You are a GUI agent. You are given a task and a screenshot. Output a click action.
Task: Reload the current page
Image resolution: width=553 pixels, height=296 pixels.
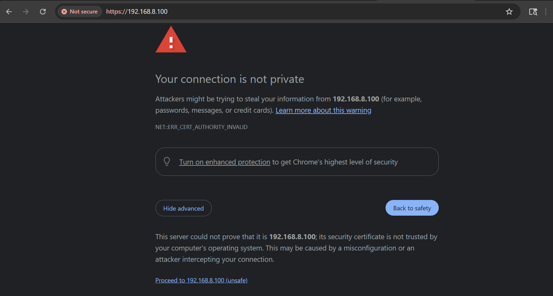[x=43, y=12]
